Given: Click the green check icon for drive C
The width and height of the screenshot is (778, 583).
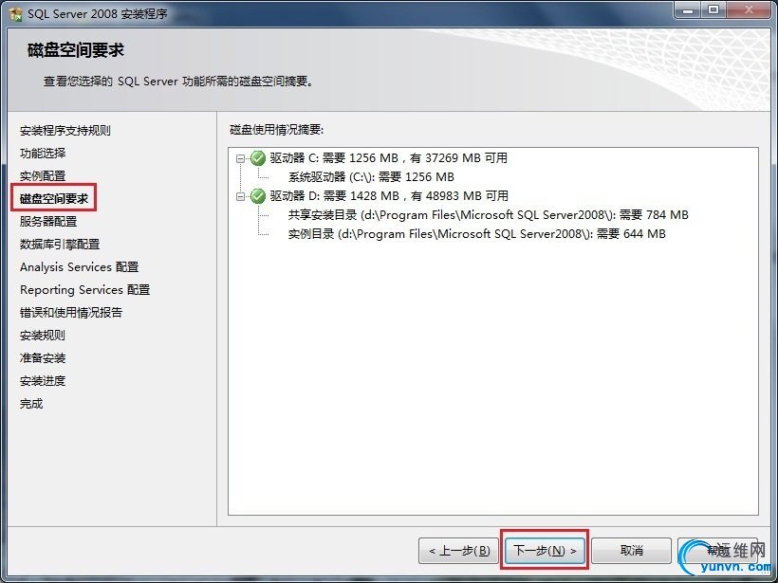Looking at the screenshot, I should [257, 158].
